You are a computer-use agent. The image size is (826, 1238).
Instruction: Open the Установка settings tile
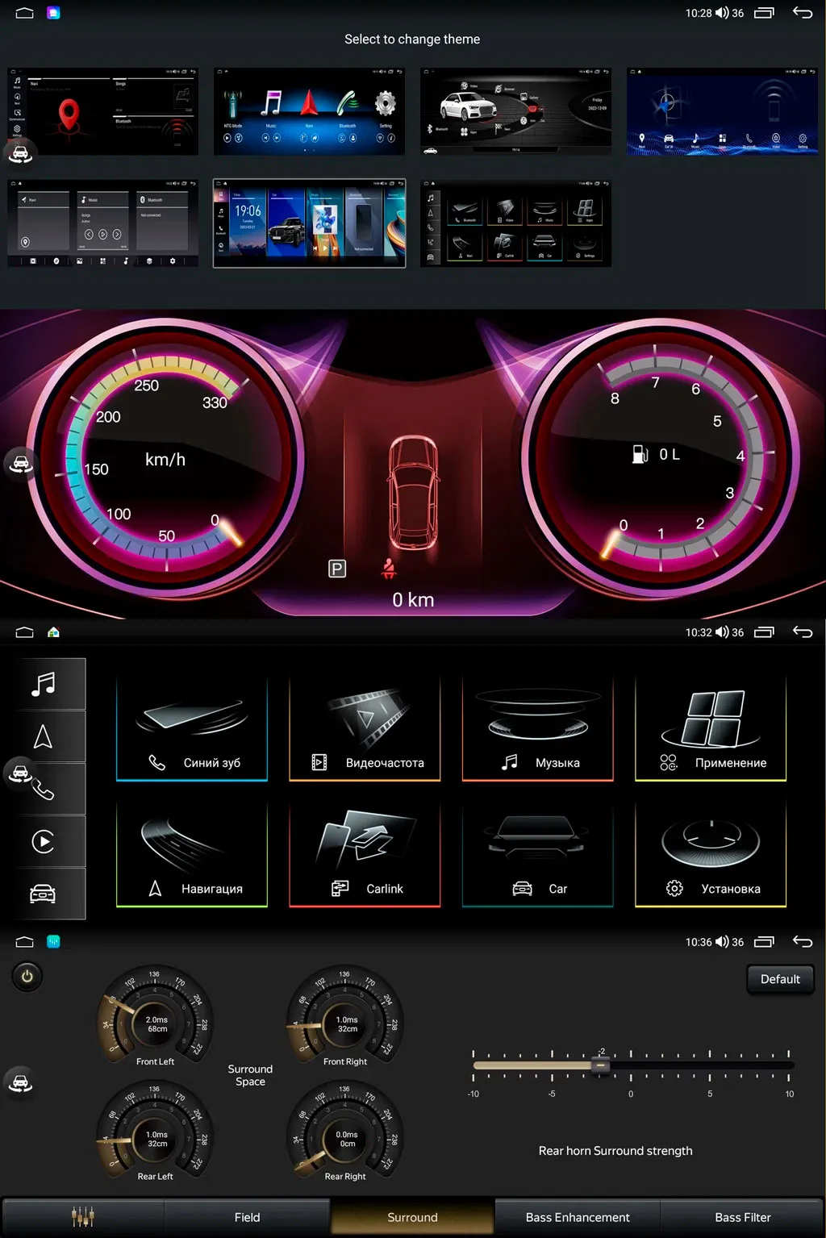coord(711,855)
